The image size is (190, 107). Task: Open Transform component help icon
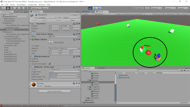(x=74, y=23)
